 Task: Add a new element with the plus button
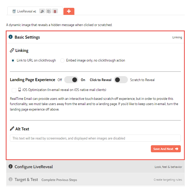(x=69, y=11)
